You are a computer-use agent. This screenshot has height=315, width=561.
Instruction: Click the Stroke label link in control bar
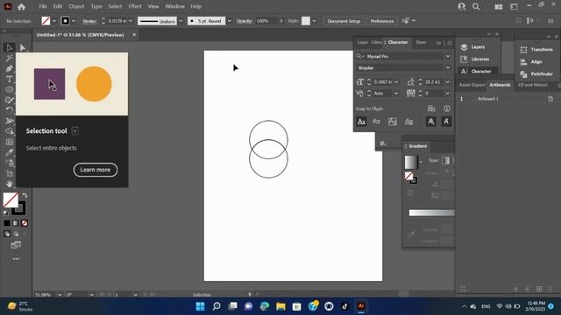(89, 21)
